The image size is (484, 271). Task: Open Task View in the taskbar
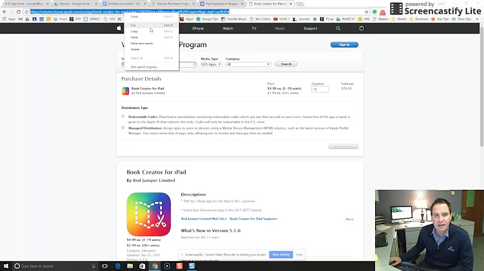pyautogui.click(x=105, y=266)
